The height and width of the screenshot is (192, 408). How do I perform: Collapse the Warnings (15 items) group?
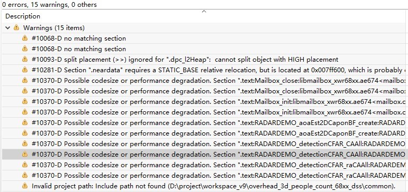pos(8,27)
